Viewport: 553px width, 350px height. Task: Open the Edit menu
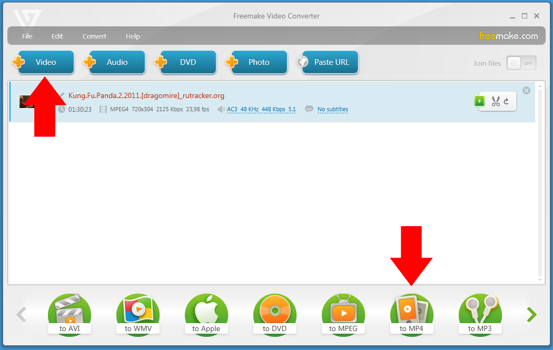point(57,36)
